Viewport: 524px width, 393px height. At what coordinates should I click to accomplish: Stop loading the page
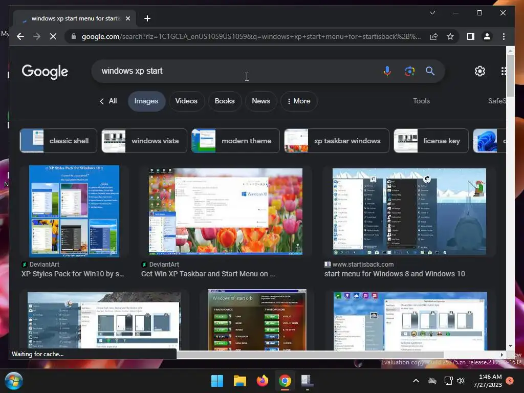[53, 36]
